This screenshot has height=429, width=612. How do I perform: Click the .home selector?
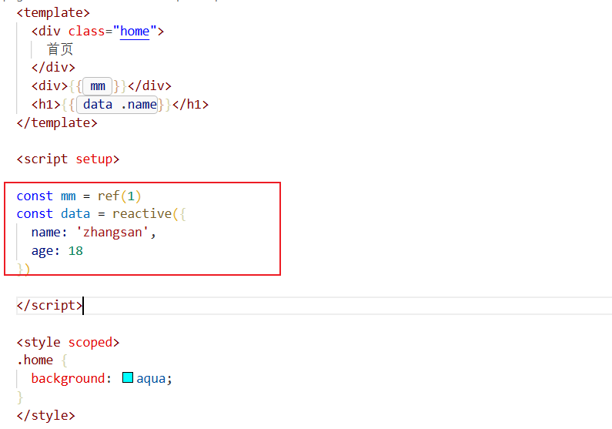pos(35,360)
